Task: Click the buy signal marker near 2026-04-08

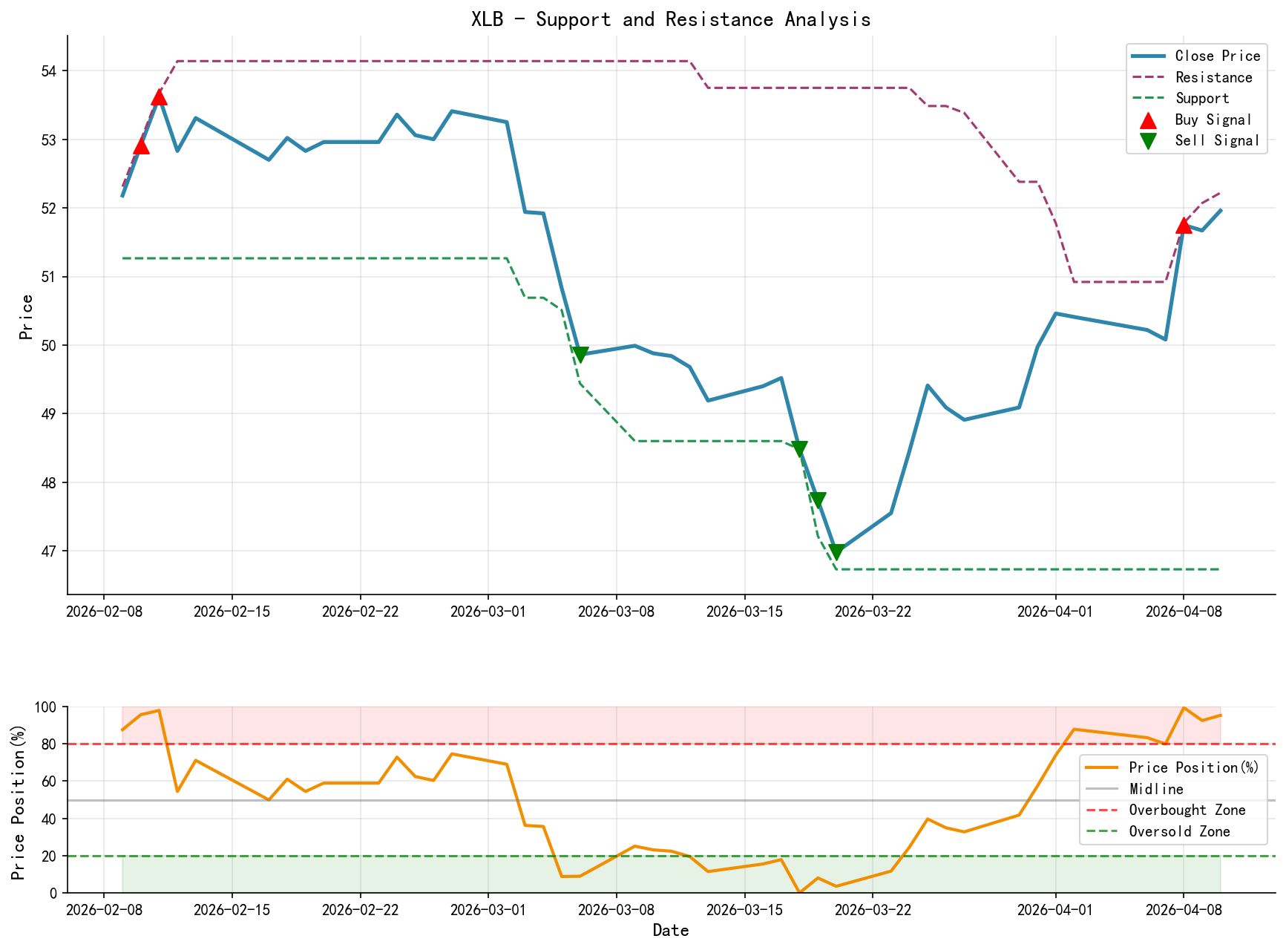Action: pyautogui.click(x=1184, y=226)
